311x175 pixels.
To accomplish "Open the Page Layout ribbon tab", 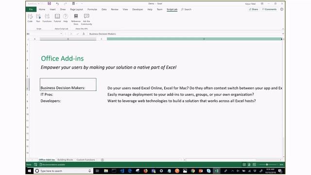I will [77, 9].
